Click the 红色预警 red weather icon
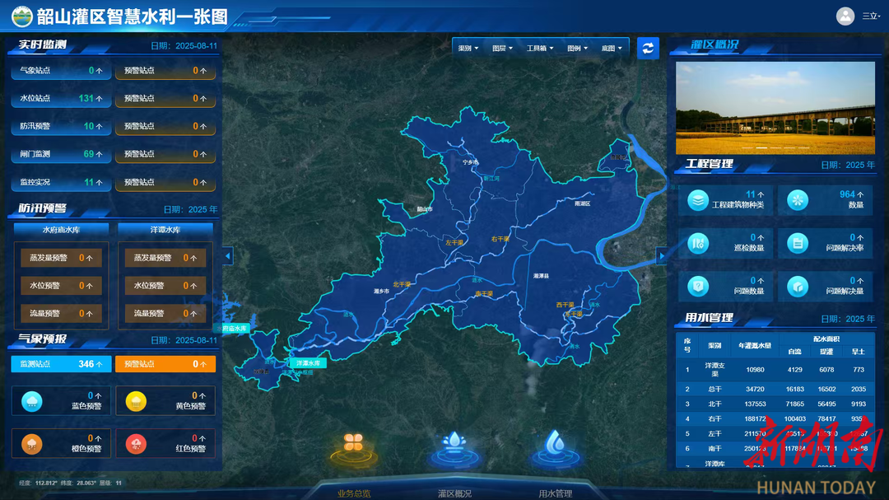The width and height of the screenshot is (889, 500). [137, 444]
